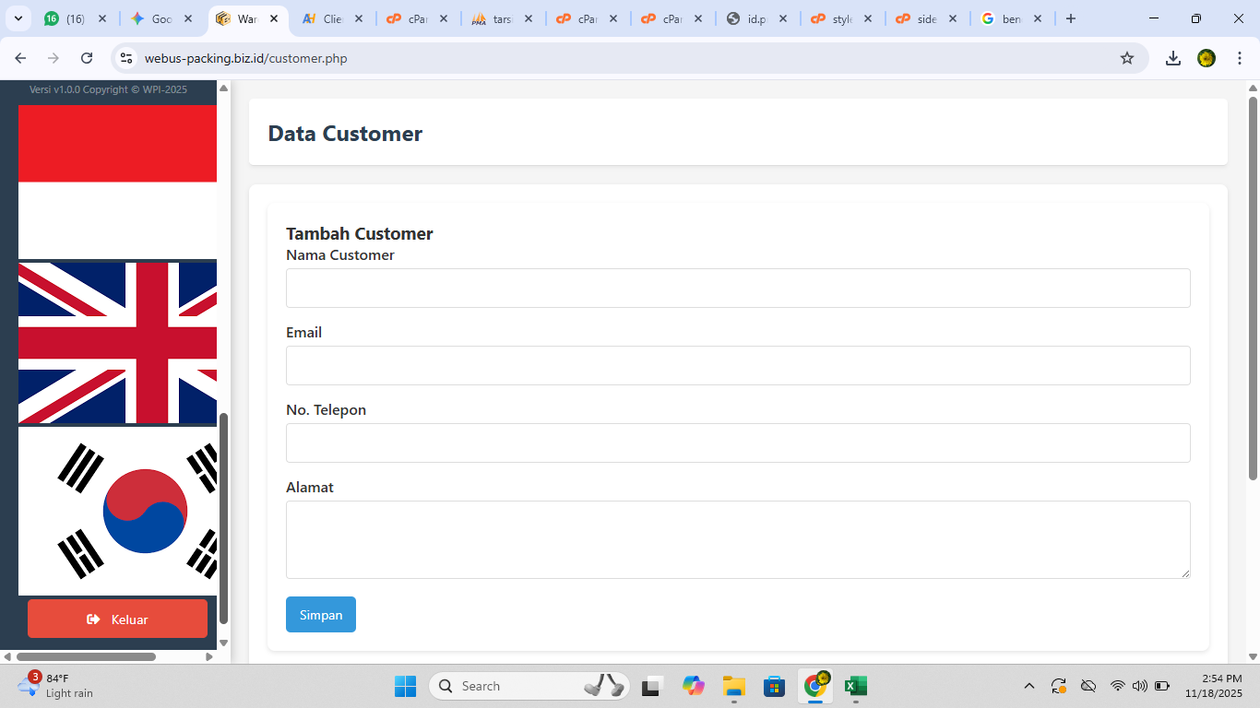This screenshot has width=1260, height=708.
Task: Open a new browser tab
Action: click(1070, 18)
